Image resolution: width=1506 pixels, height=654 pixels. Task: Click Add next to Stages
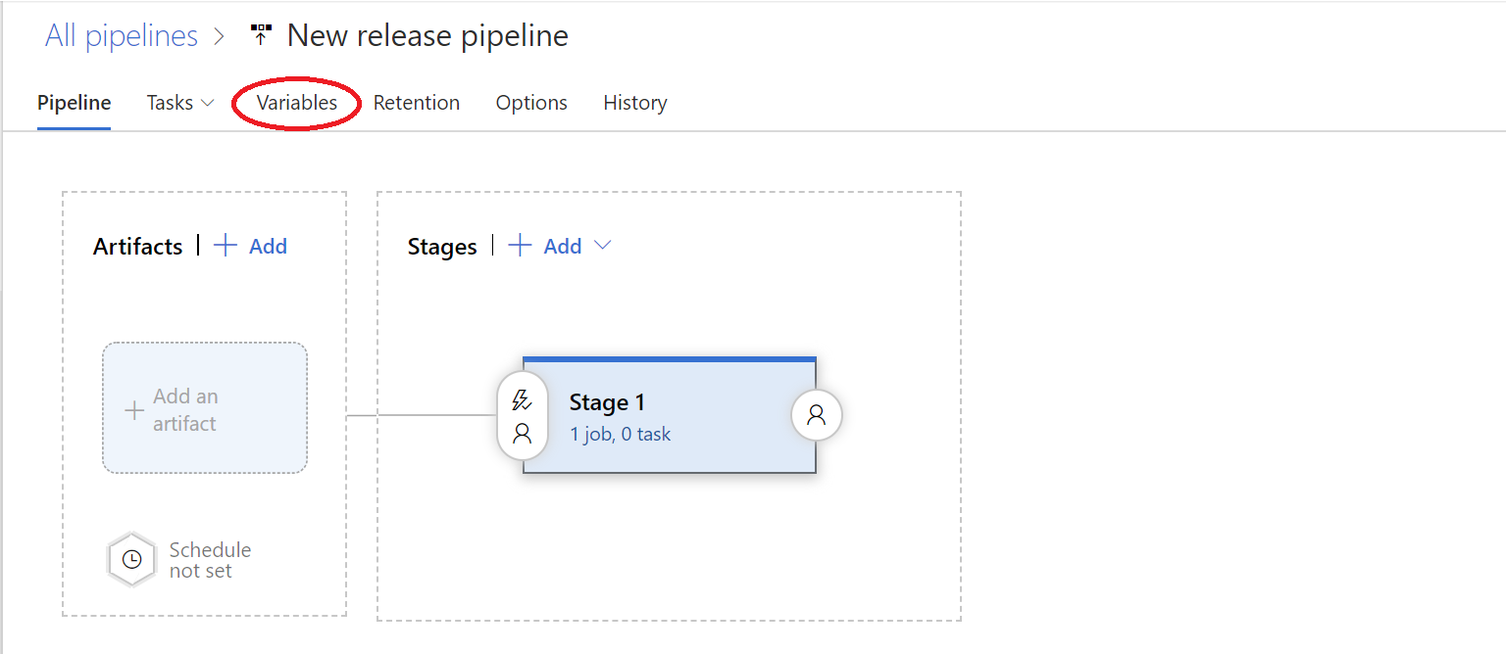pos(545,246)
